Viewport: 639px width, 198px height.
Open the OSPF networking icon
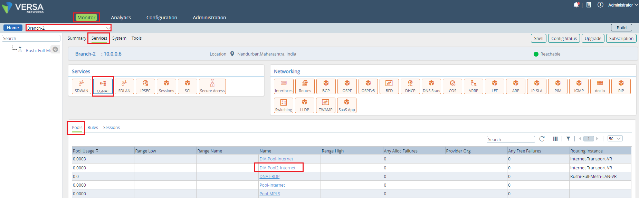click(x=347, y=86)
